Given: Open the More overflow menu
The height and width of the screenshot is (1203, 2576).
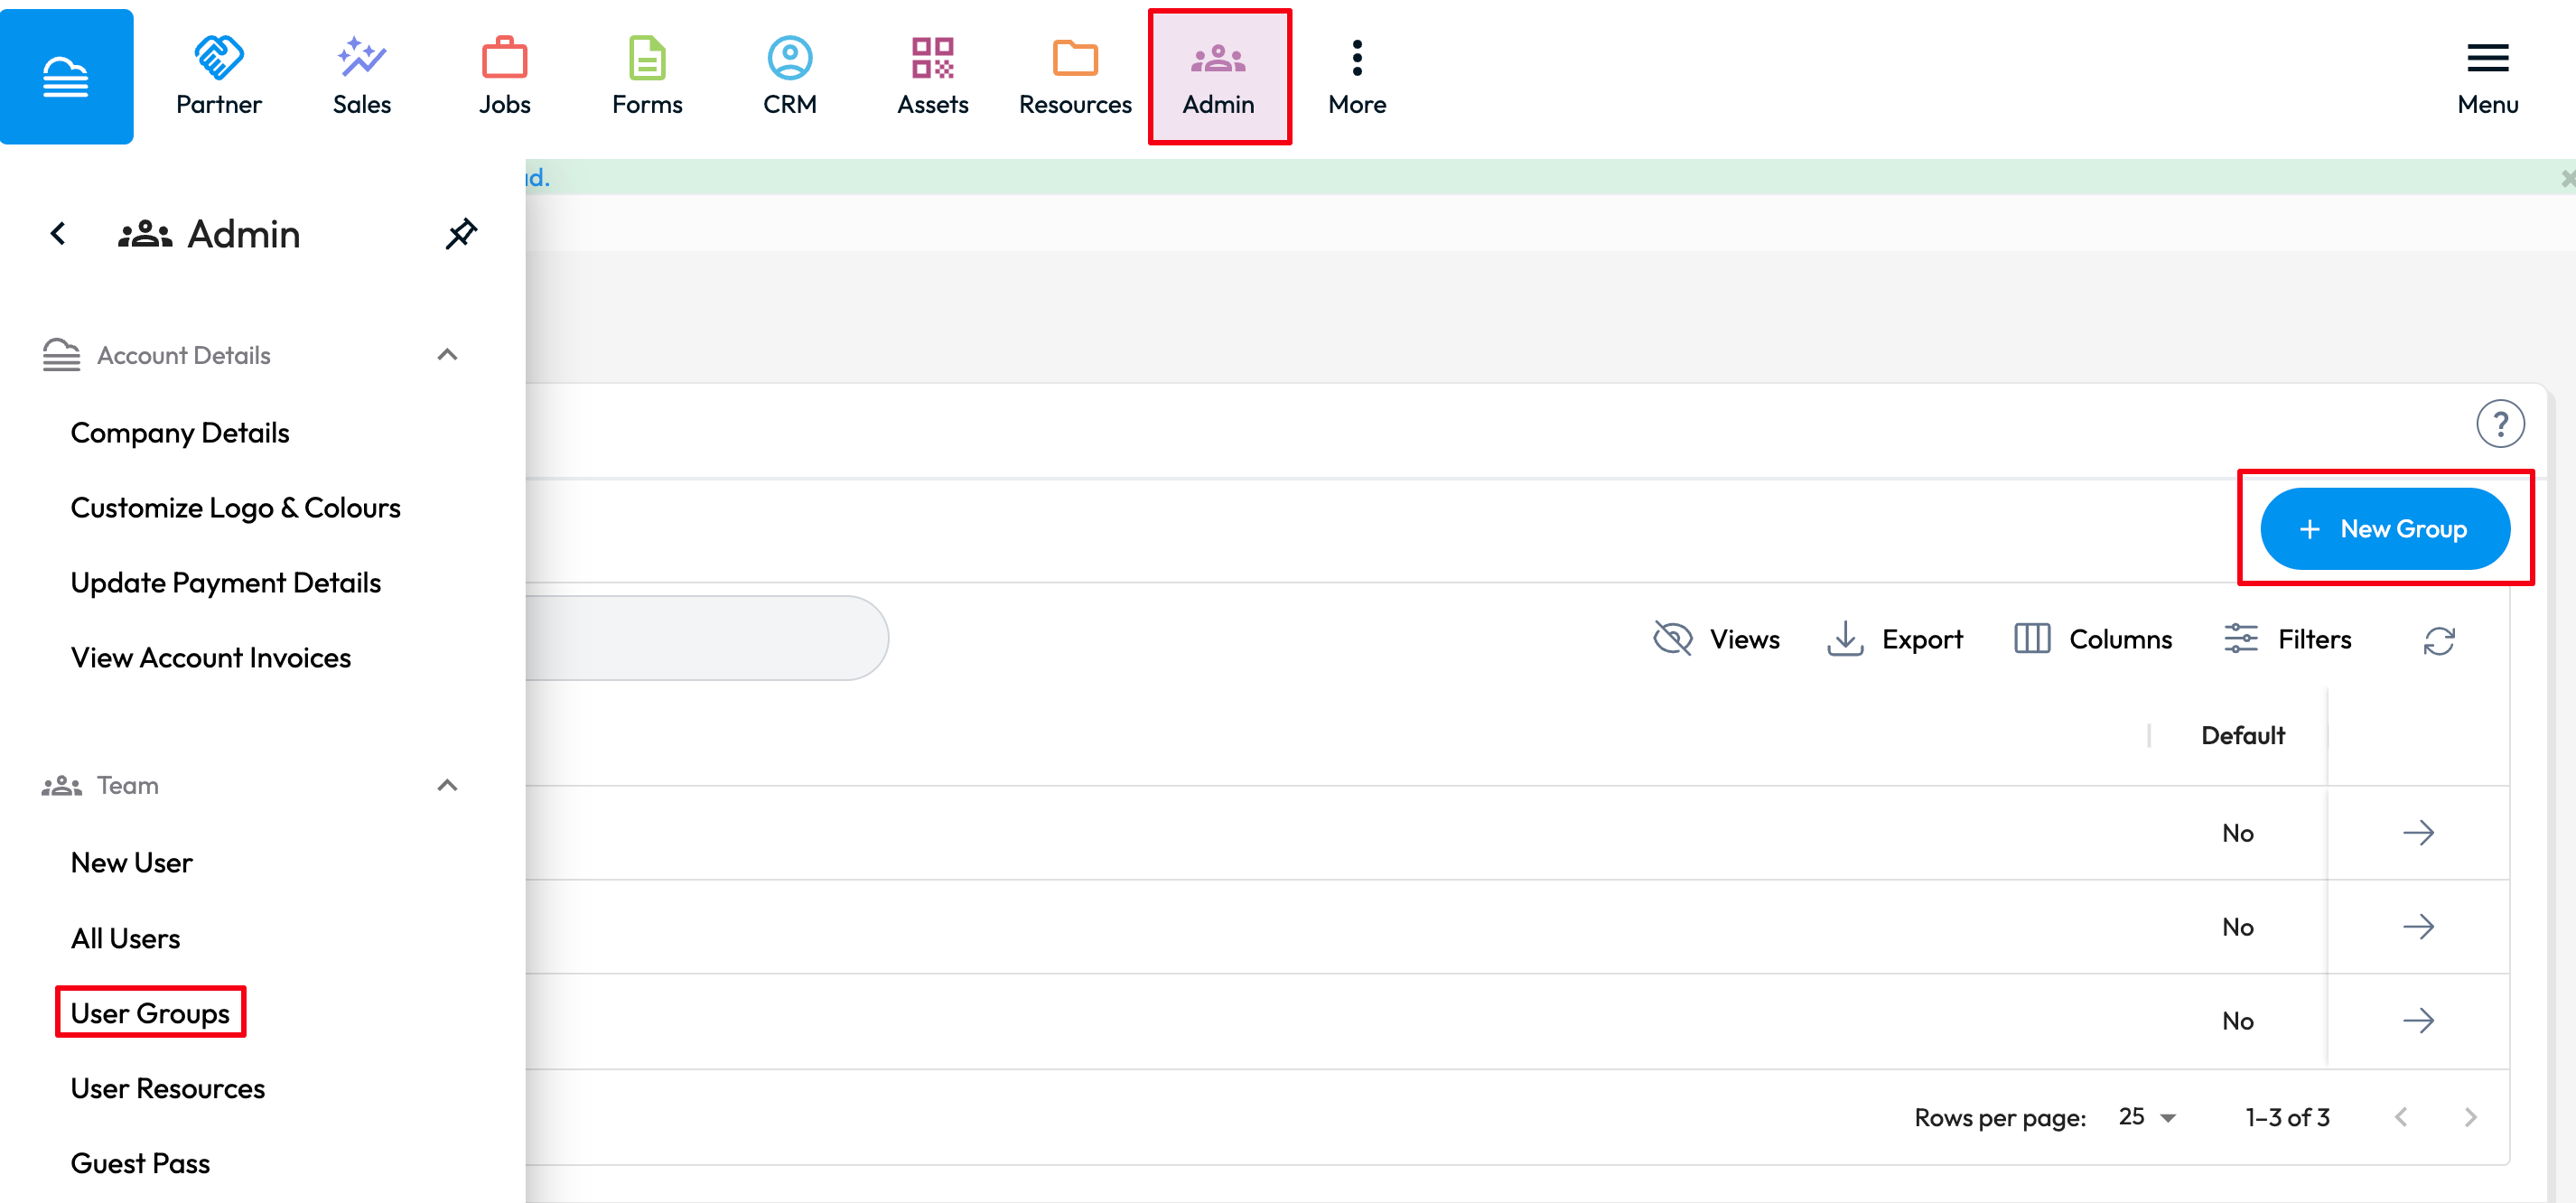Looking at the screenshot, I should pyautogui.click(x=1356, y=76).
